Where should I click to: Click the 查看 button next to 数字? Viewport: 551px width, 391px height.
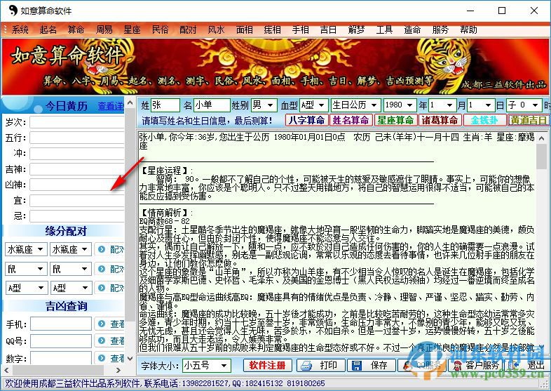point(109,357)
